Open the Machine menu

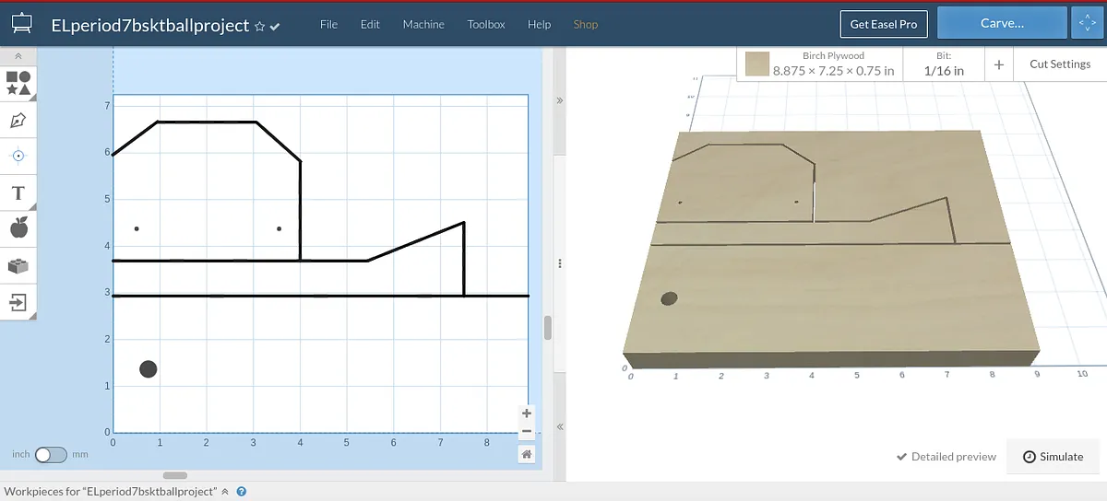tap(423, 24)
